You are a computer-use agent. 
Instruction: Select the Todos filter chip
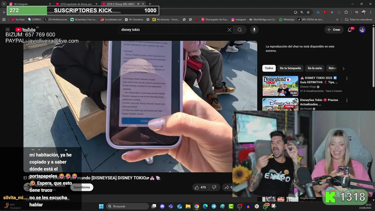[269, 68]
